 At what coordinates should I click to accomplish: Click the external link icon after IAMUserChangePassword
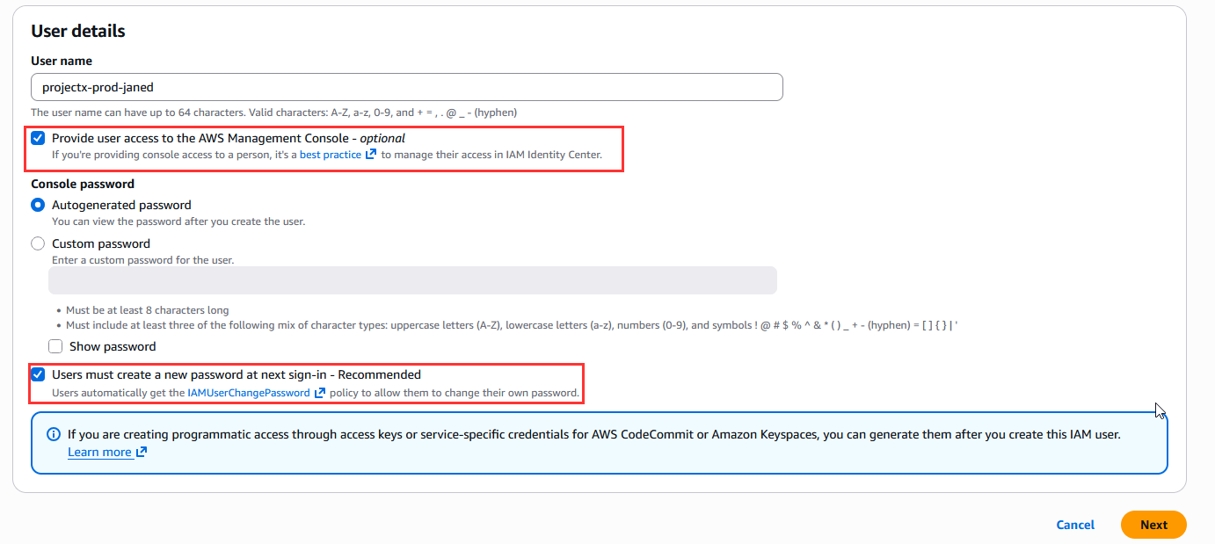pos(320,393)
